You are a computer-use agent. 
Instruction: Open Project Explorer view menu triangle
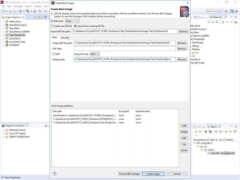[x=45, y=17]
